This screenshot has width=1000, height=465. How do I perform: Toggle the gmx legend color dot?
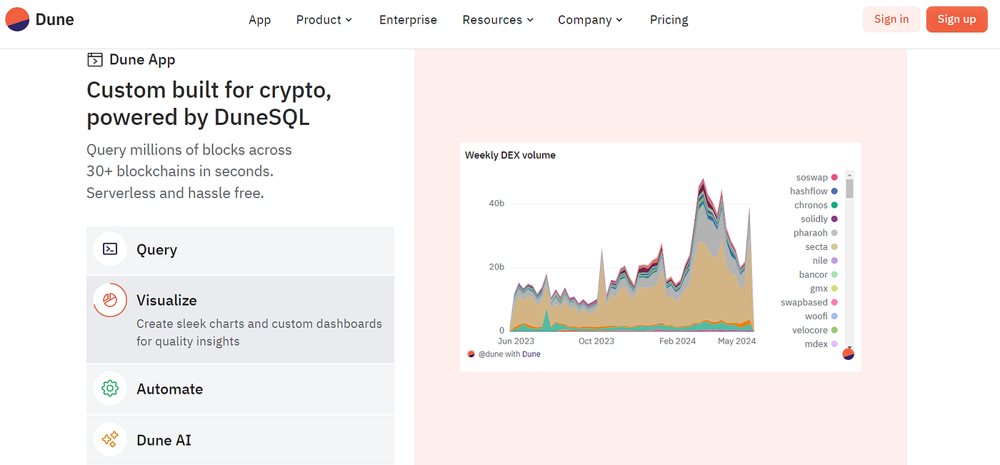[x=834, y=289]
